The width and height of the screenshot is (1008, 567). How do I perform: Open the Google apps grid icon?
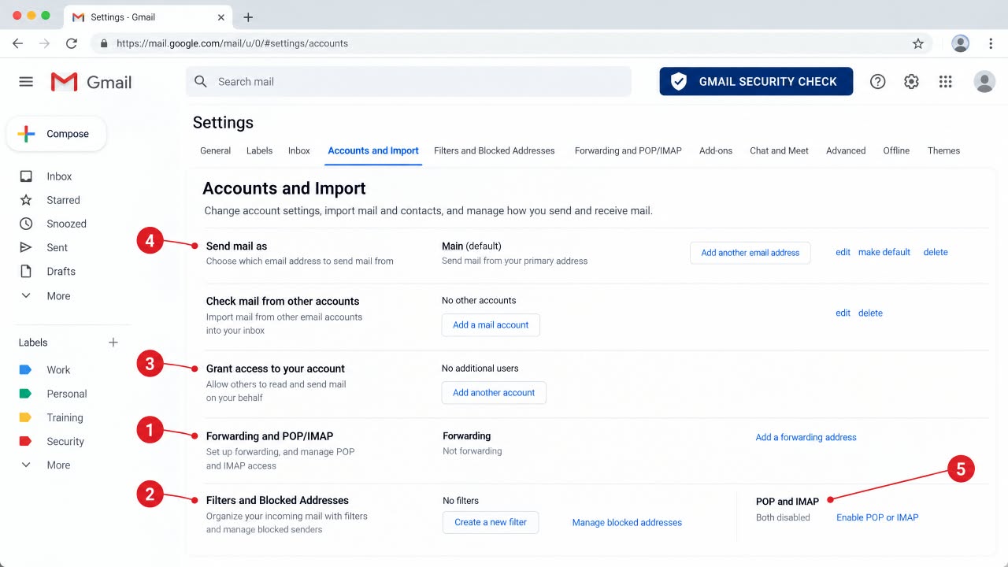pos(946,81)
